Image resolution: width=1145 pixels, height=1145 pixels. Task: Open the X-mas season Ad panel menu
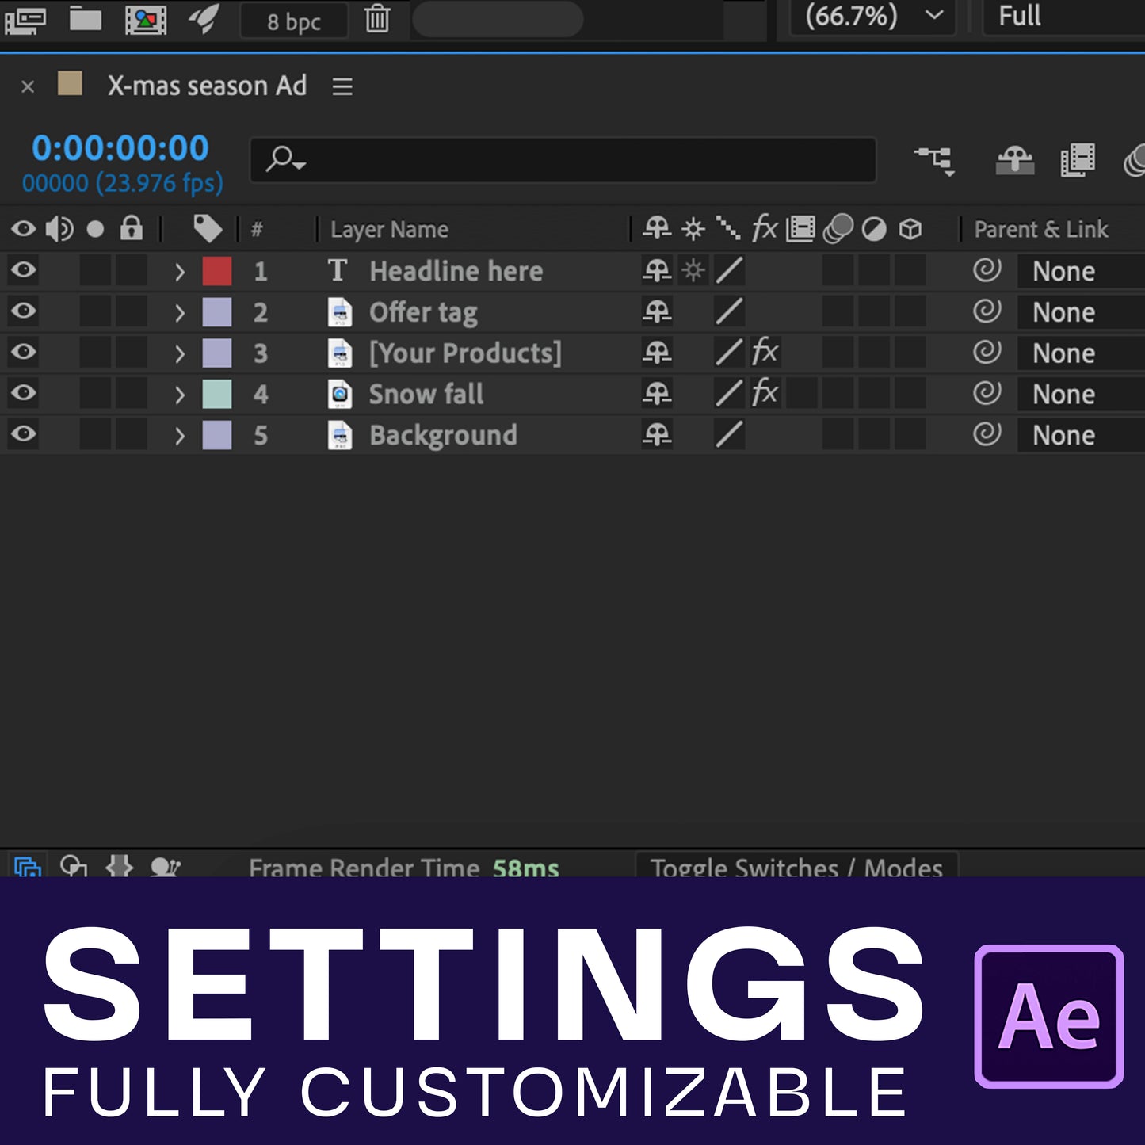tap(342, 86)
